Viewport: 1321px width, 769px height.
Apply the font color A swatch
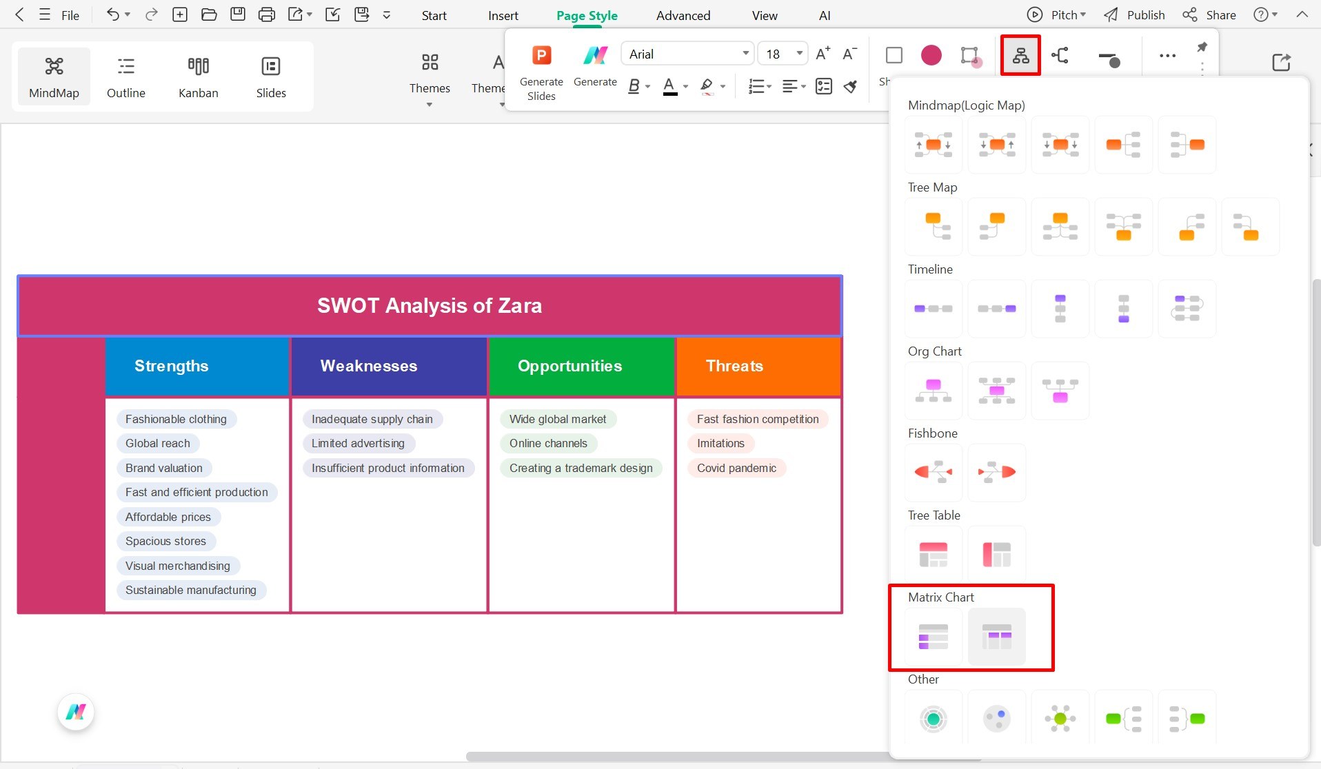point(669,86)
